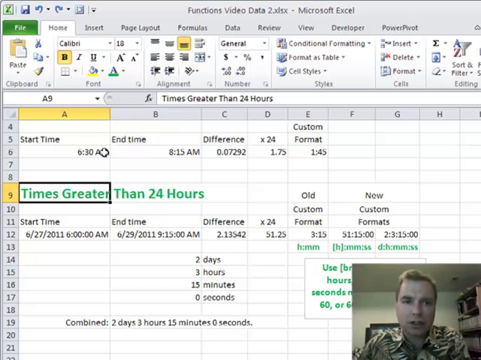Click the Fill down icon
Image resolution: width=481 pixels, height=360 pixels.
point(435,57)
